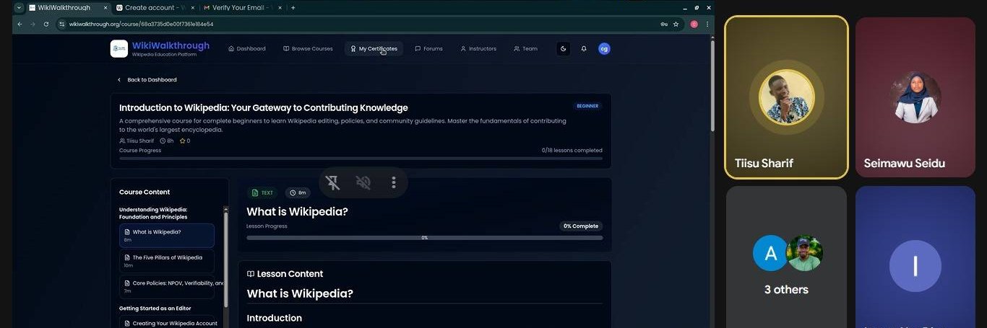Click the 8h duration clock in course header

[167, 141]
